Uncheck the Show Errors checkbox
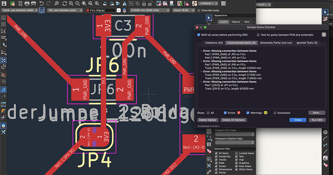333x175 pixels. (x=225, y=113)
